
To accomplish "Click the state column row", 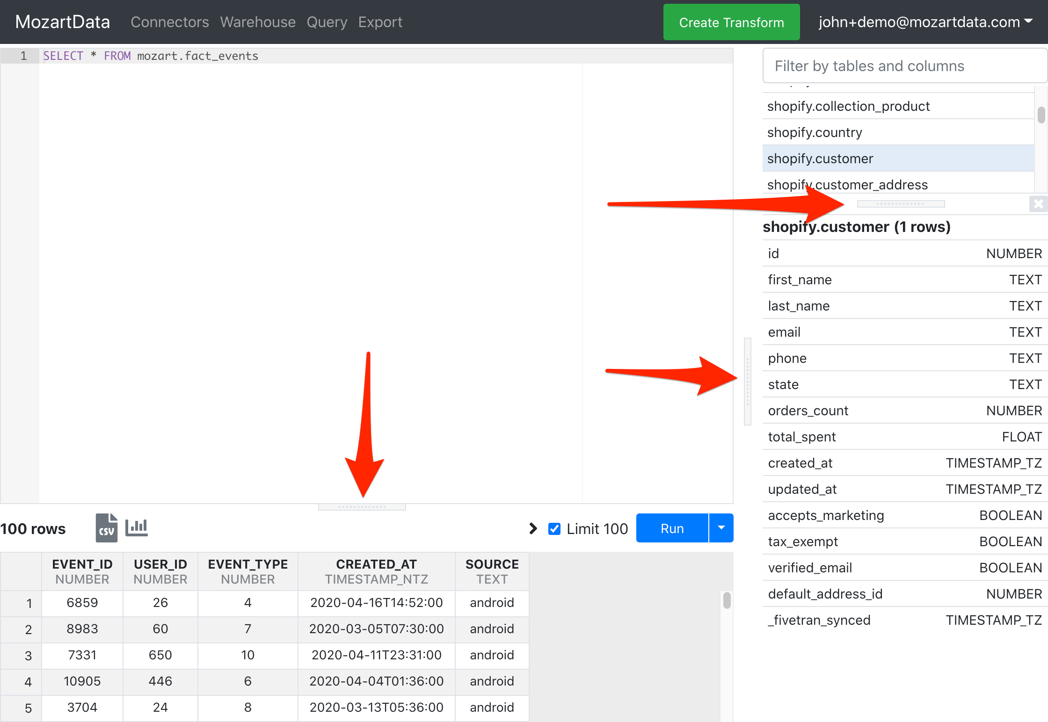I will tap(905, 384).
